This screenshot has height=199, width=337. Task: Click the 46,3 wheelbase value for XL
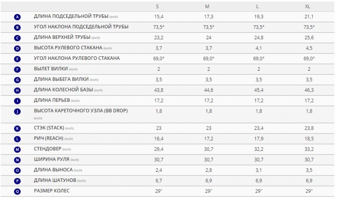tap(309, 90)
